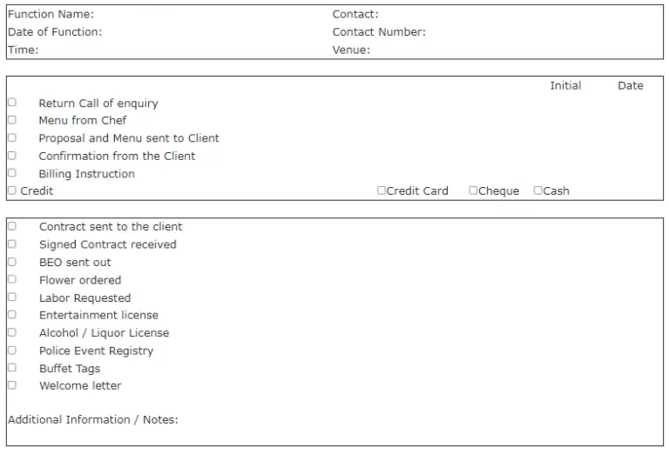The height and width of the screenshot is (454, 669).
Task: Check Confirmation from the Client box
Action: (x=12, y=156)
